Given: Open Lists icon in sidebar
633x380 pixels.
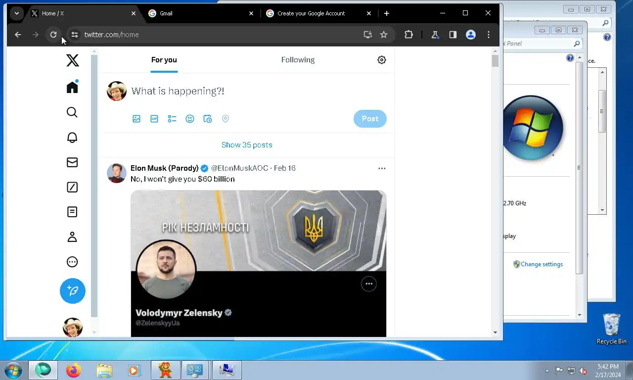Looking at the screenshot, I should pyautogui.click(x=72, y=212).
